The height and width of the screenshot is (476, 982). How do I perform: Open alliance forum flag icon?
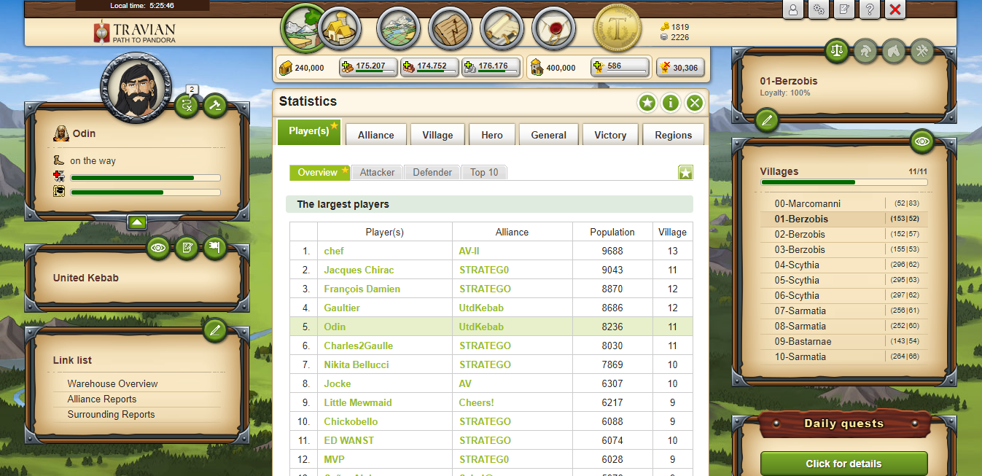(214, 249)
